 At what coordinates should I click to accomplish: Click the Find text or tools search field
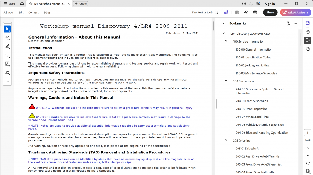(x=205, y=12)
